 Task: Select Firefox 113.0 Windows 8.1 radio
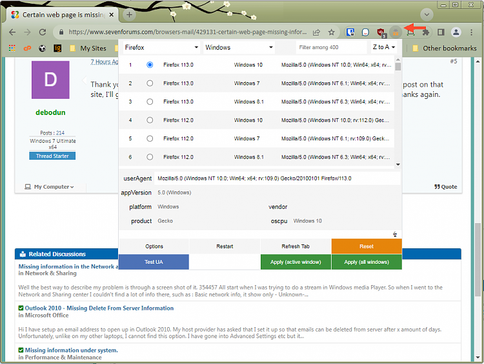click(150, 102)
